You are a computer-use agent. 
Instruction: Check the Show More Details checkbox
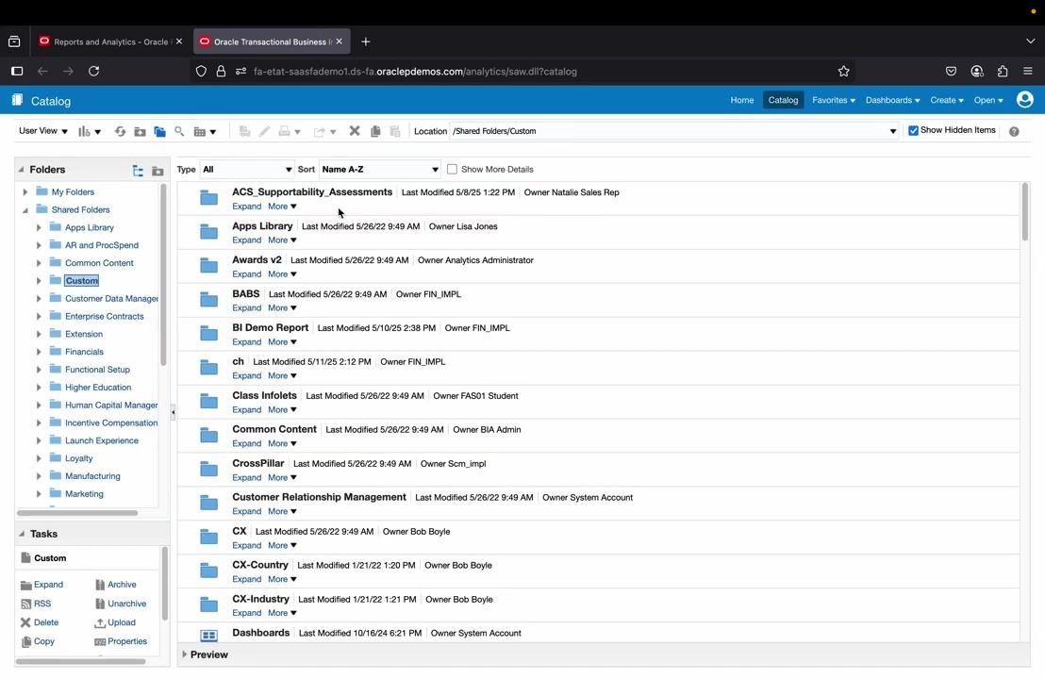(452, 169)
